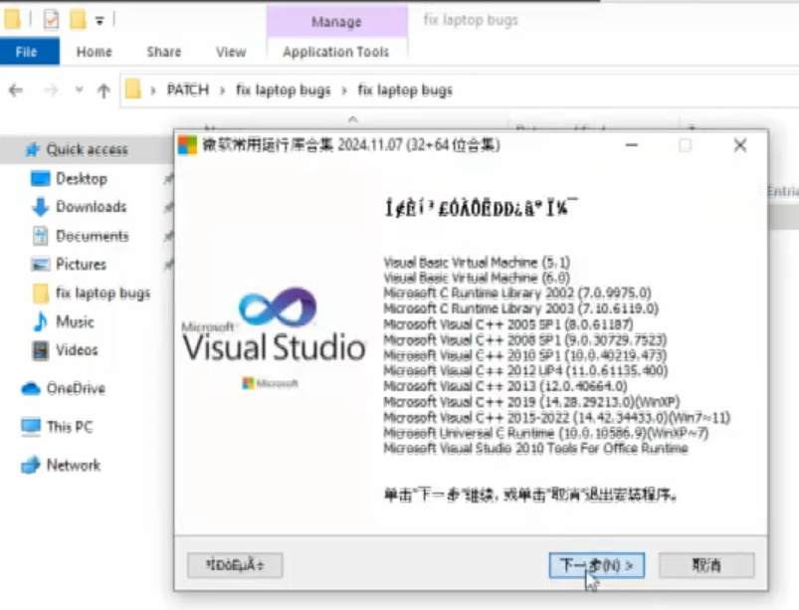799x610 pixels.
Task: Expand chevron after PATCH in address bar
Action: coord(222,91)
